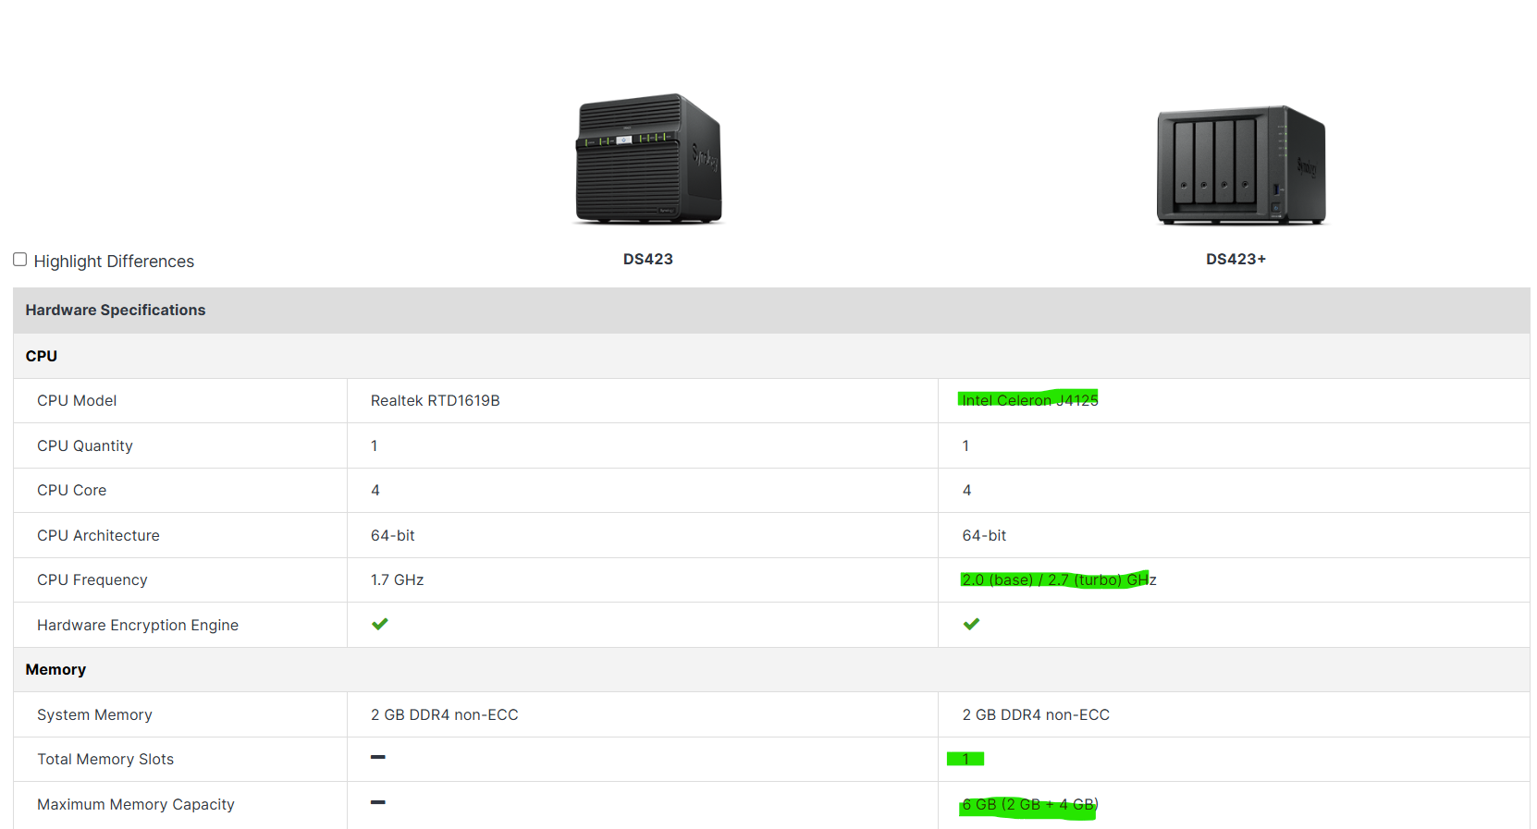The image size is (1537, 829).
Task: Select the Realtek RTD1619B value
Action: click(436, 401)
